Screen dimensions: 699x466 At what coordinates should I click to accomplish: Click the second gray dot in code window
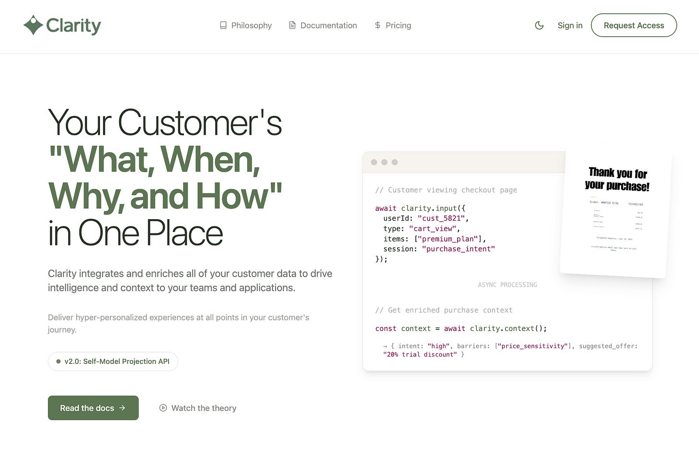pos(384,162)
